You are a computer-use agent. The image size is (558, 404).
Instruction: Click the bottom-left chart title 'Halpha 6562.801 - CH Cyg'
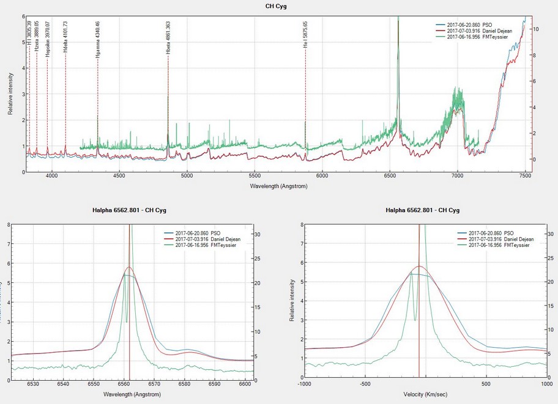point(129,210)
